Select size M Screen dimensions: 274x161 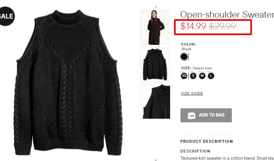(x=202, y=75)
